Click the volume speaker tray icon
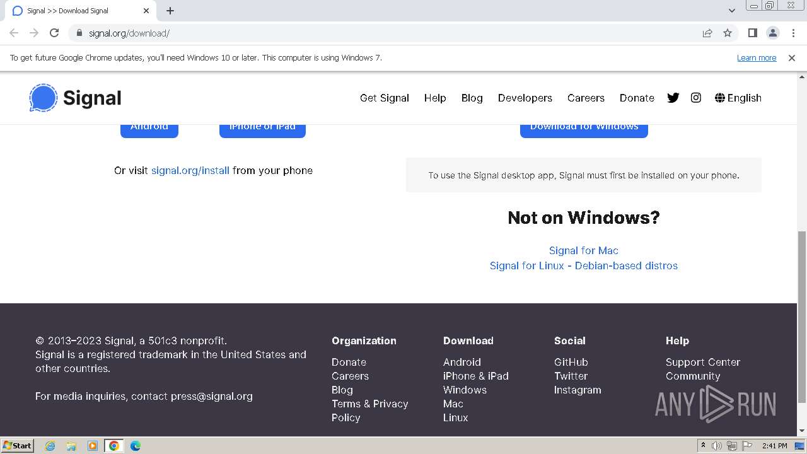 (x=717, y=446)
